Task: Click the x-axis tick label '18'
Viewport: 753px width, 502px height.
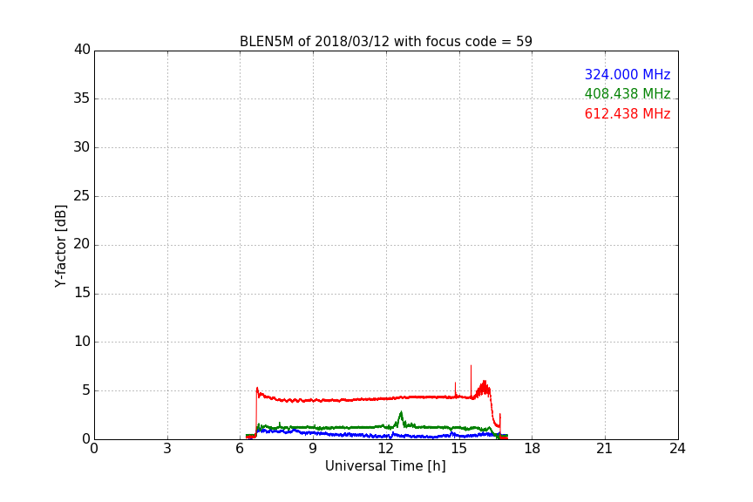Action: click(x=533, y=449)
